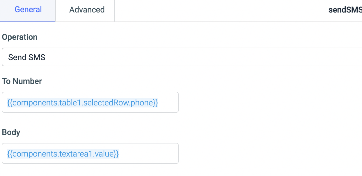
Task: Click the Body label
Action: point(11,132)
